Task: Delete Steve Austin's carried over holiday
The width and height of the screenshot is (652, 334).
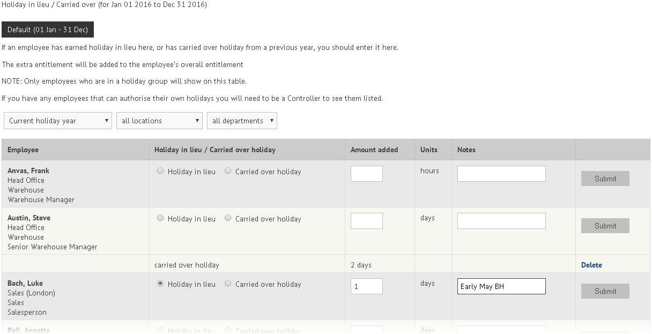Action: (592, 264)
